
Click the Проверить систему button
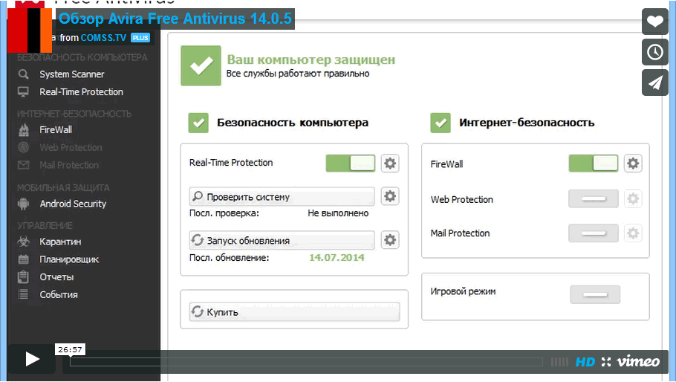point(282,197)
